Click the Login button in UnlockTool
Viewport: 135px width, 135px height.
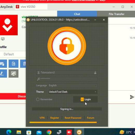85,99
